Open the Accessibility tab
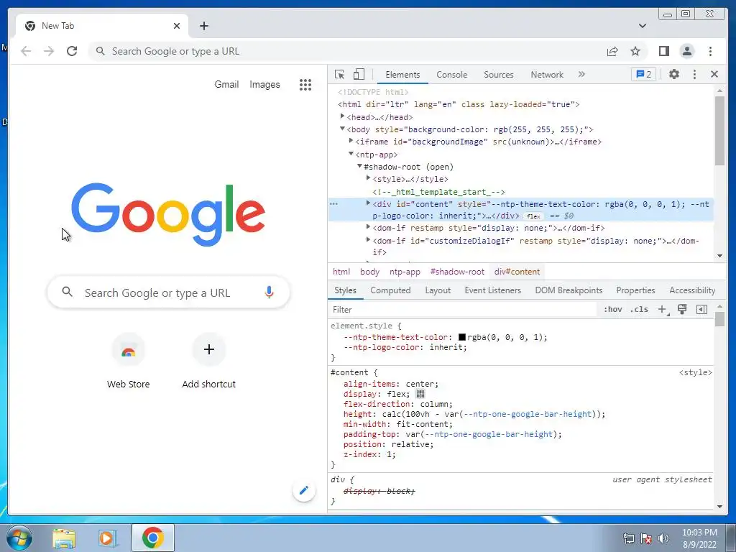 pos(692,290)
